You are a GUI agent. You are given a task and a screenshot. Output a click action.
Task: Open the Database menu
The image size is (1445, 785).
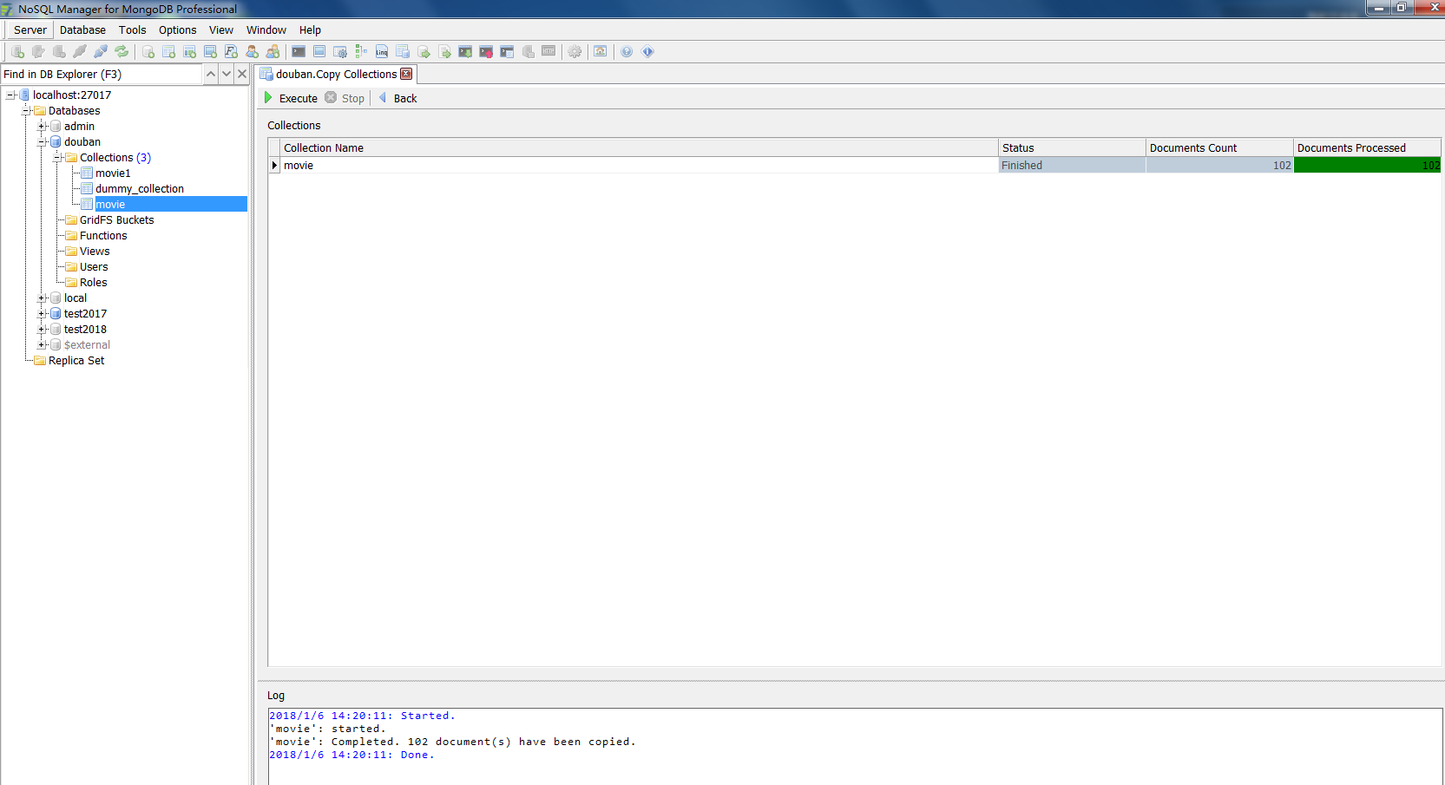tap(82, 29)
